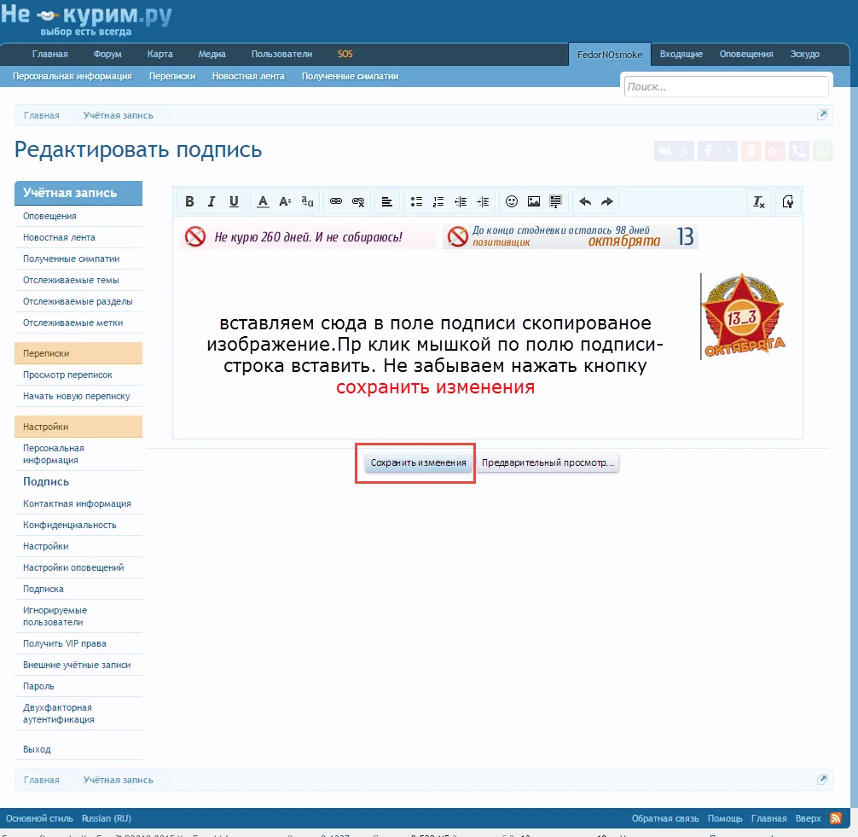Share via the WhatsApp icon
The image size is (858, 837).
click(x=823, y=150)
